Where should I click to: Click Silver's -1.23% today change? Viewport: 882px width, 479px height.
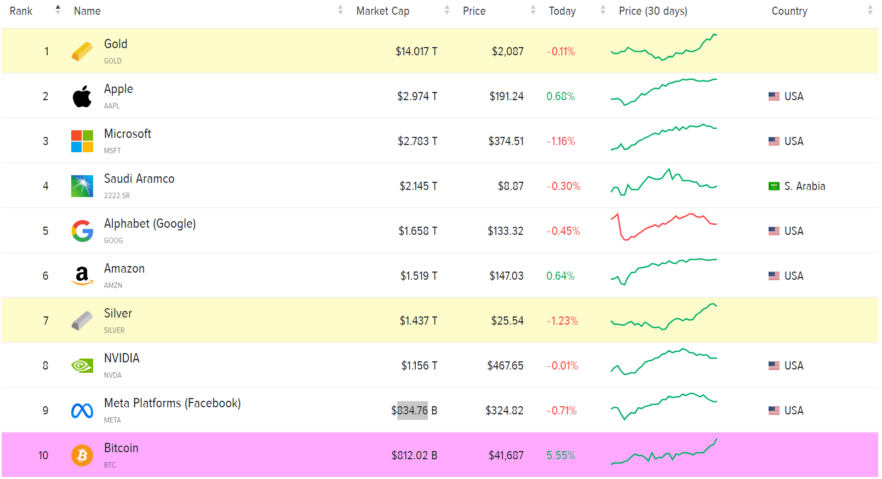tap(563, 321)
